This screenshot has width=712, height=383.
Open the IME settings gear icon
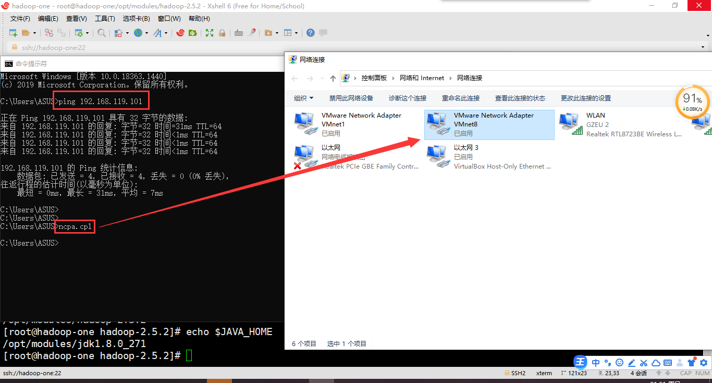point(704,363)
